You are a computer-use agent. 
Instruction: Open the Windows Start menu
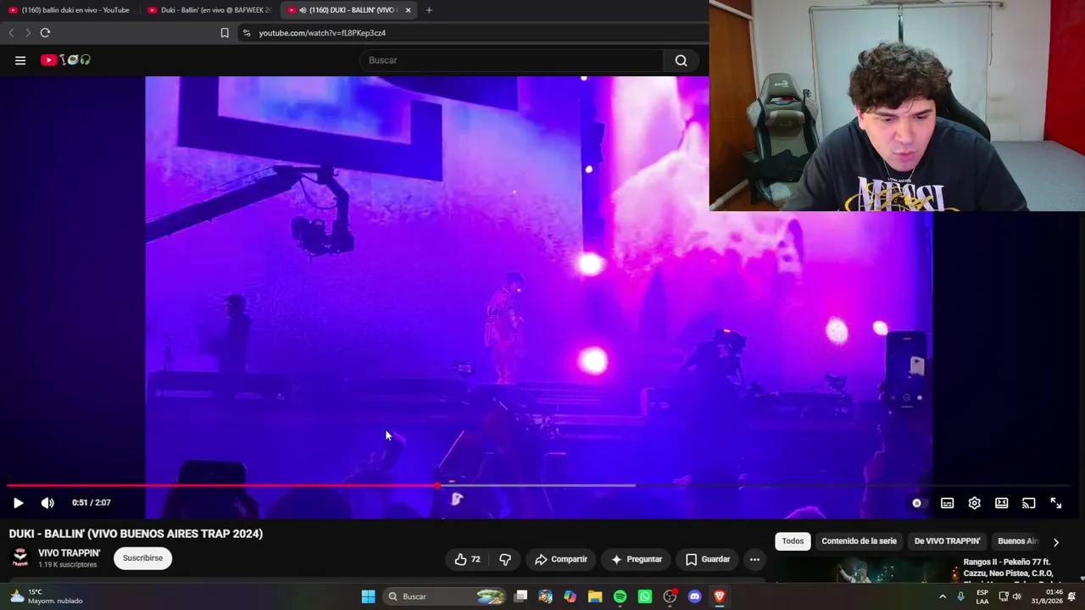coord(368,596)
